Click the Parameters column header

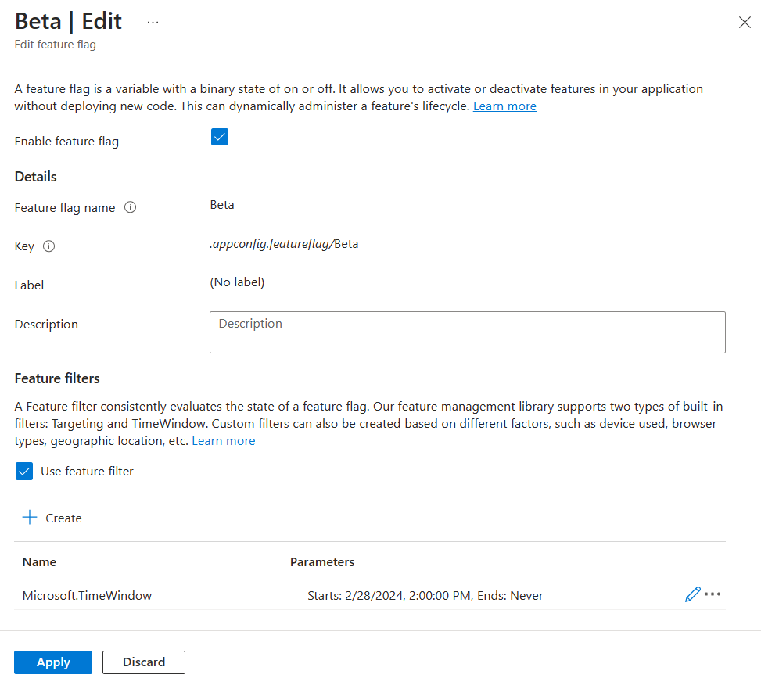[322, 562]
